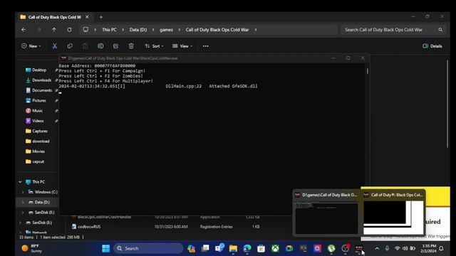Expand the first SanDisk (E:) node

click(23, 213)
